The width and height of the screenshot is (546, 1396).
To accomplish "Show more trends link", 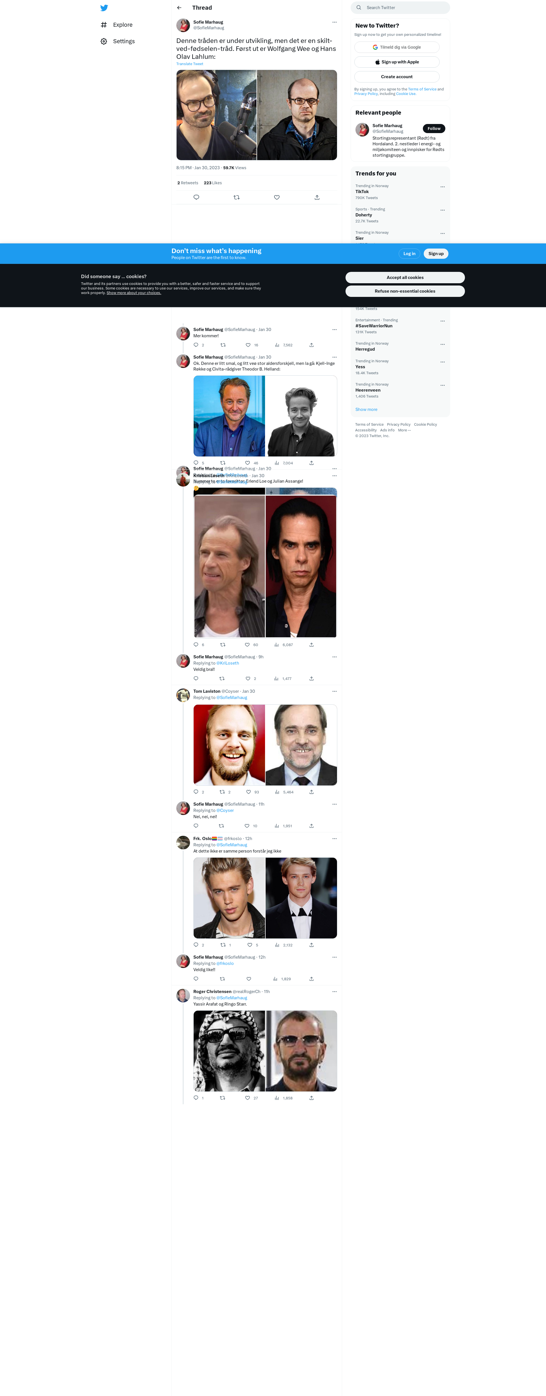I will click(x=366, y=410).
